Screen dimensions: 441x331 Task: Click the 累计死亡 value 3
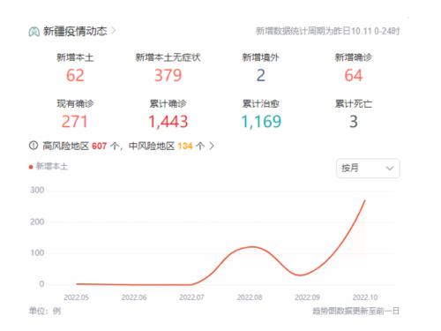coord(354,122)
